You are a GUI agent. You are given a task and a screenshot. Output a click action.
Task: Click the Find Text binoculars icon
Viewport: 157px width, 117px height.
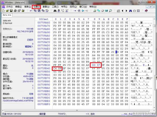(55, 11)
